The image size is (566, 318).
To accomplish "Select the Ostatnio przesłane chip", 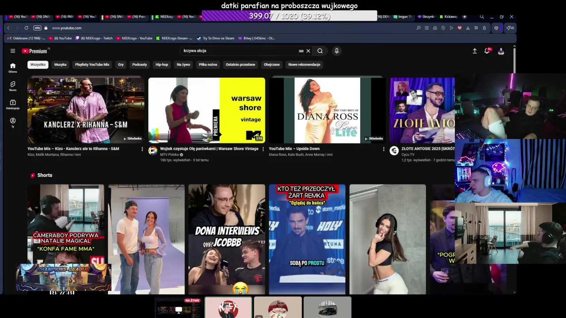I will 241,64.
